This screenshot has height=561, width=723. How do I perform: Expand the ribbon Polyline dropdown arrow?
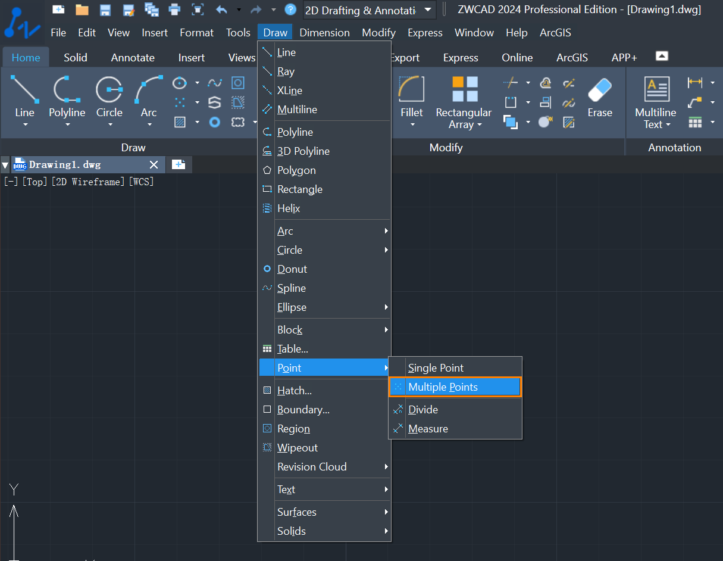67,125
